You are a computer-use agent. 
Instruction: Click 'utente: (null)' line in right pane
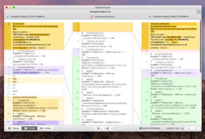point(159,48)
